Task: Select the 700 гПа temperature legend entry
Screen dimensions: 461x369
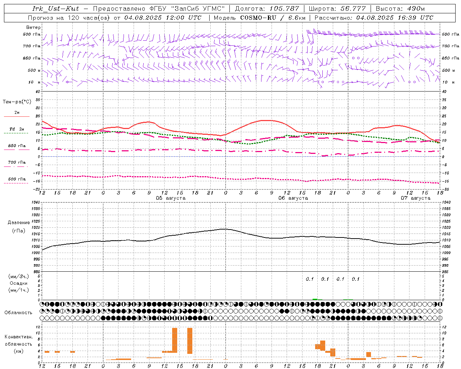Action: [x=17, y=163]
